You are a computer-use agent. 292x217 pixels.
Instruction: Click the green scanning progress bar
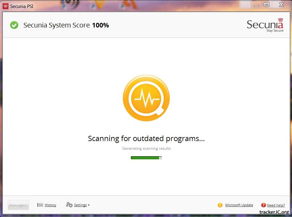click(146, 158)
